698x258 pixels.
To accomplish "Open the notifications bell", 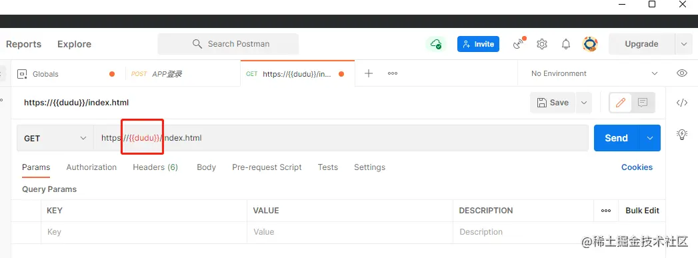I will click(x=566, y=44).
